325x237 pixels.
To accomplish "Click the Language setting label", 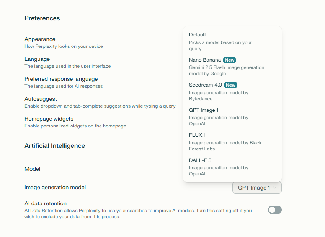I will click(x=37, y=59).
